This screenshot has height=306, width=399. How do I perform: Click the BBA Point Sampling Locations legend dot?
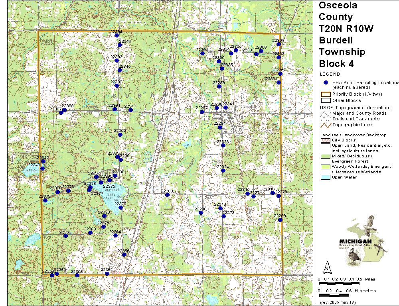point(326,82)
